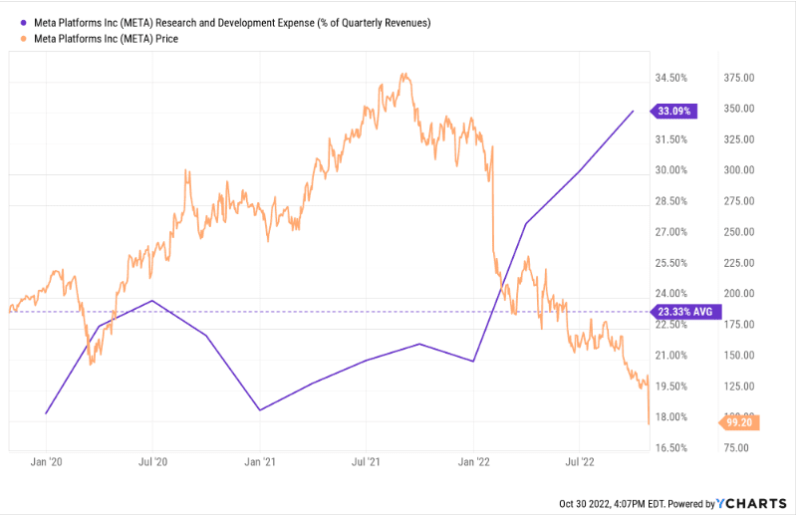Viewport: 796px width, 515px height.
Task: Click the Jan '20 x-axis label
Action: (x=46, y=462)
